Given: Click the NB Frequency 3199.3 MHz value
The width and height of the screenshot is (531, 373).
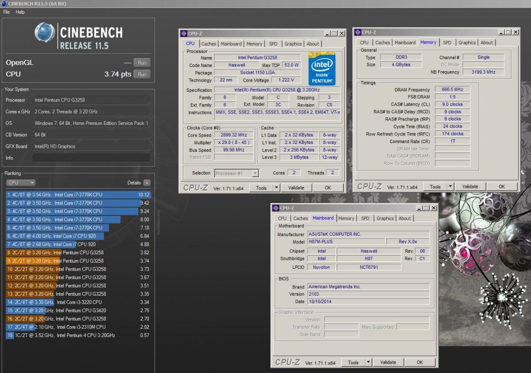Looking at the screenshot, I should (x=483, y=72).
